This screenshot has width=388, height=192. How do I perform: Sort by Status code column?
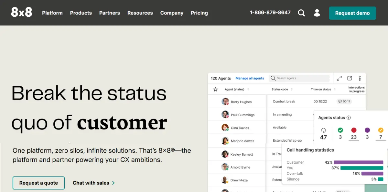(x=282, y=89)
